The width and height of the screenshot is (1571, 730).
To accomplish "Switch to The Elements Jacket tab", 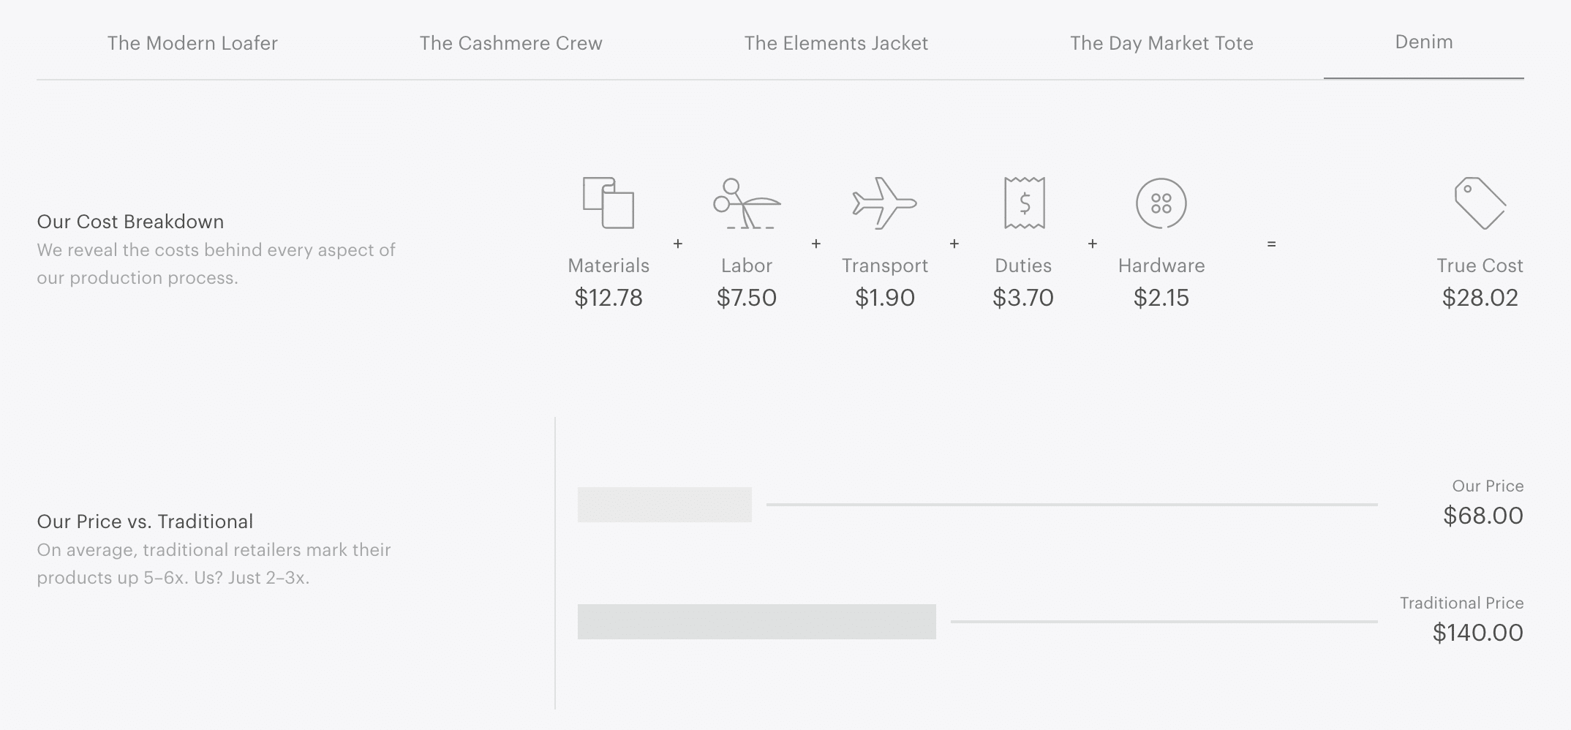I will tap(836, 43).
